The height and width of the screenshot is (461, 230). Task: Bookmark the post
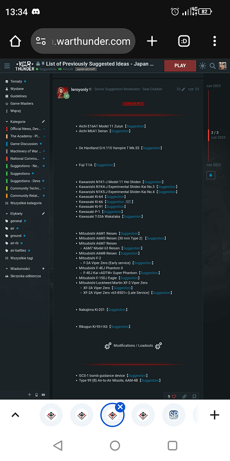pyautogui.click(x=194, y=396)
